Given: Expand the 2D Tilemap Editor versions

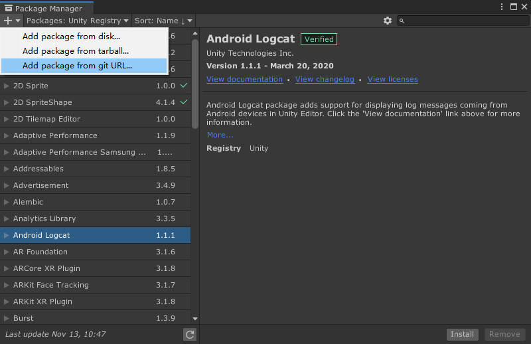Looking at the screenshot, I should coord(6,119).
